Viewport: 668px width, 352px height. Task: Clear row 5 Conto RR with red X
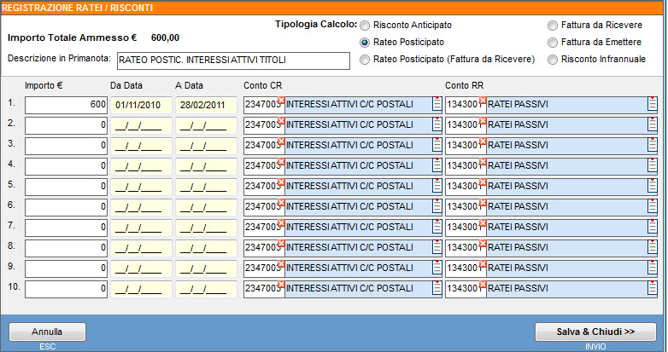point(482,182)
